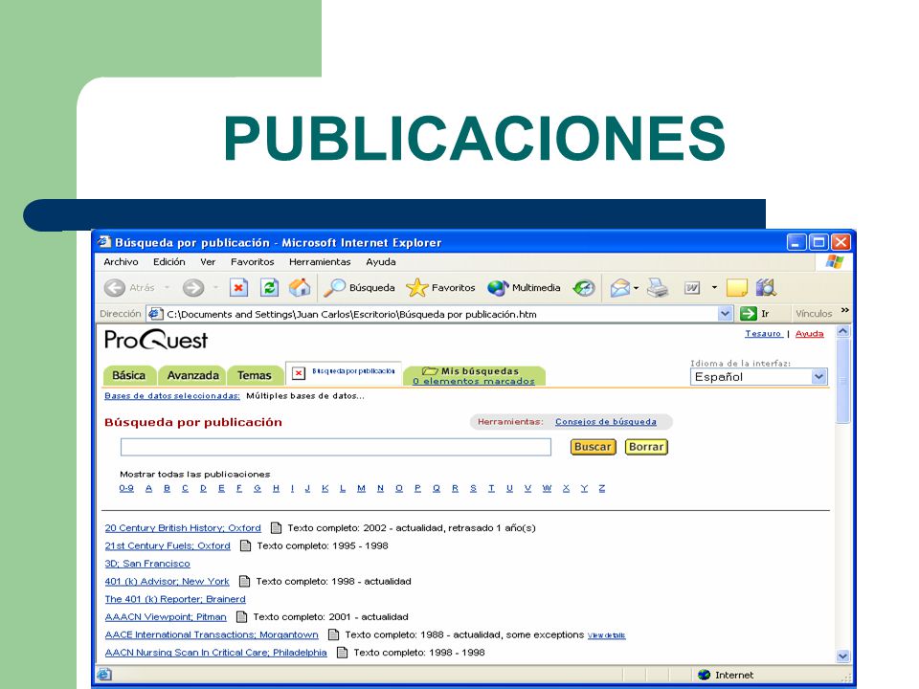The width and height of the screenshot is (919, 689).
Task: Open the Ver menu
Action: pos(208,262)
